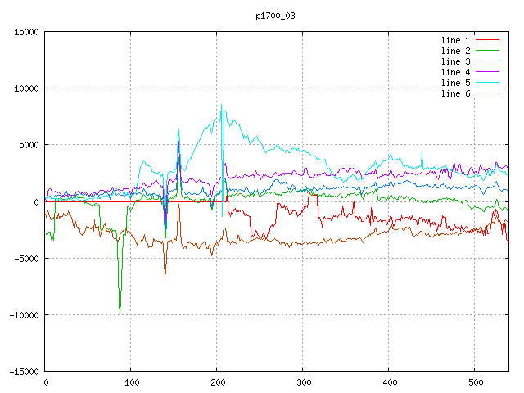Select the 5000 y-axis tick label
This screenshot has width=524, height=393.
(x=28, y=145)
